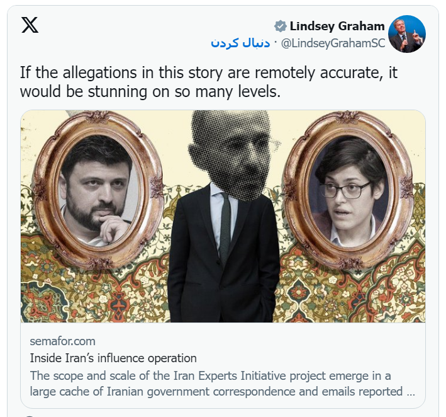
Task: Click the X logo icon
Action: tap(30, 25)
